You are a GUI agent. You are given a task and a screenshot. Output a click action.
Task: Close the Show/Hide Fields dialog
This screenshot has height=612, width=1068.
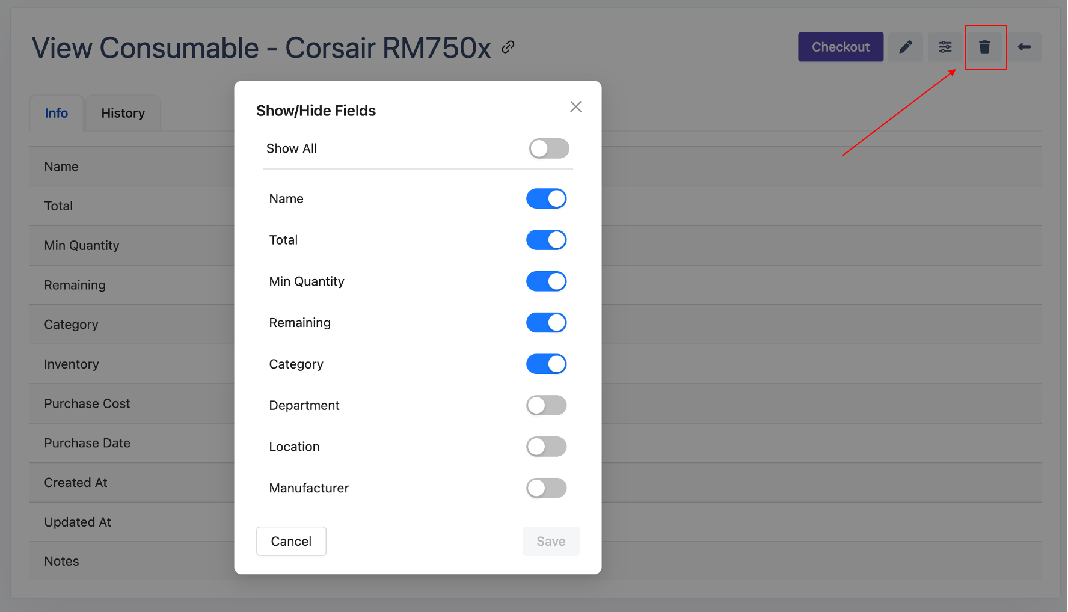[575, 107]
